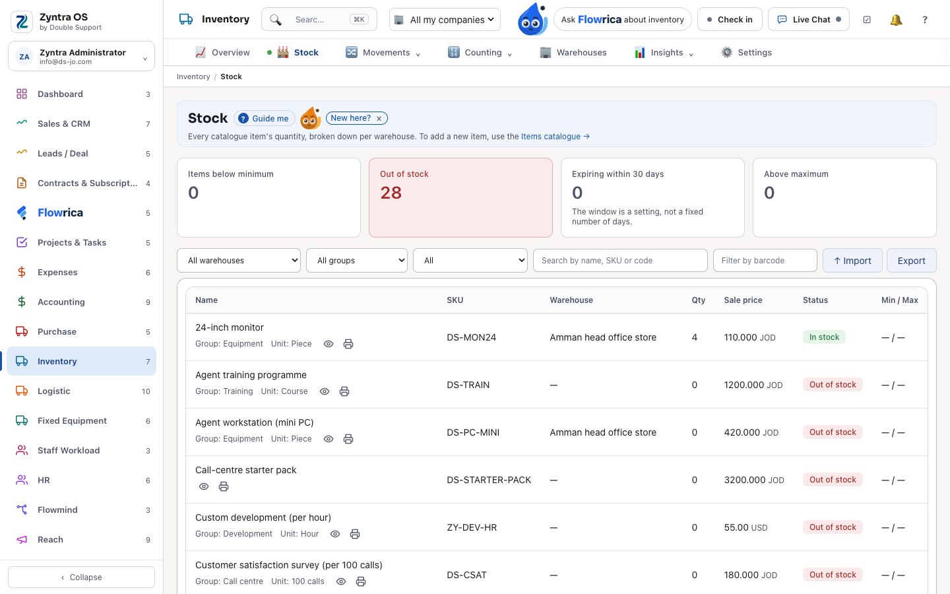The image size is (950, 594).
Task: Expand the Counting tab menu
Action: click(x=480, y=53)
